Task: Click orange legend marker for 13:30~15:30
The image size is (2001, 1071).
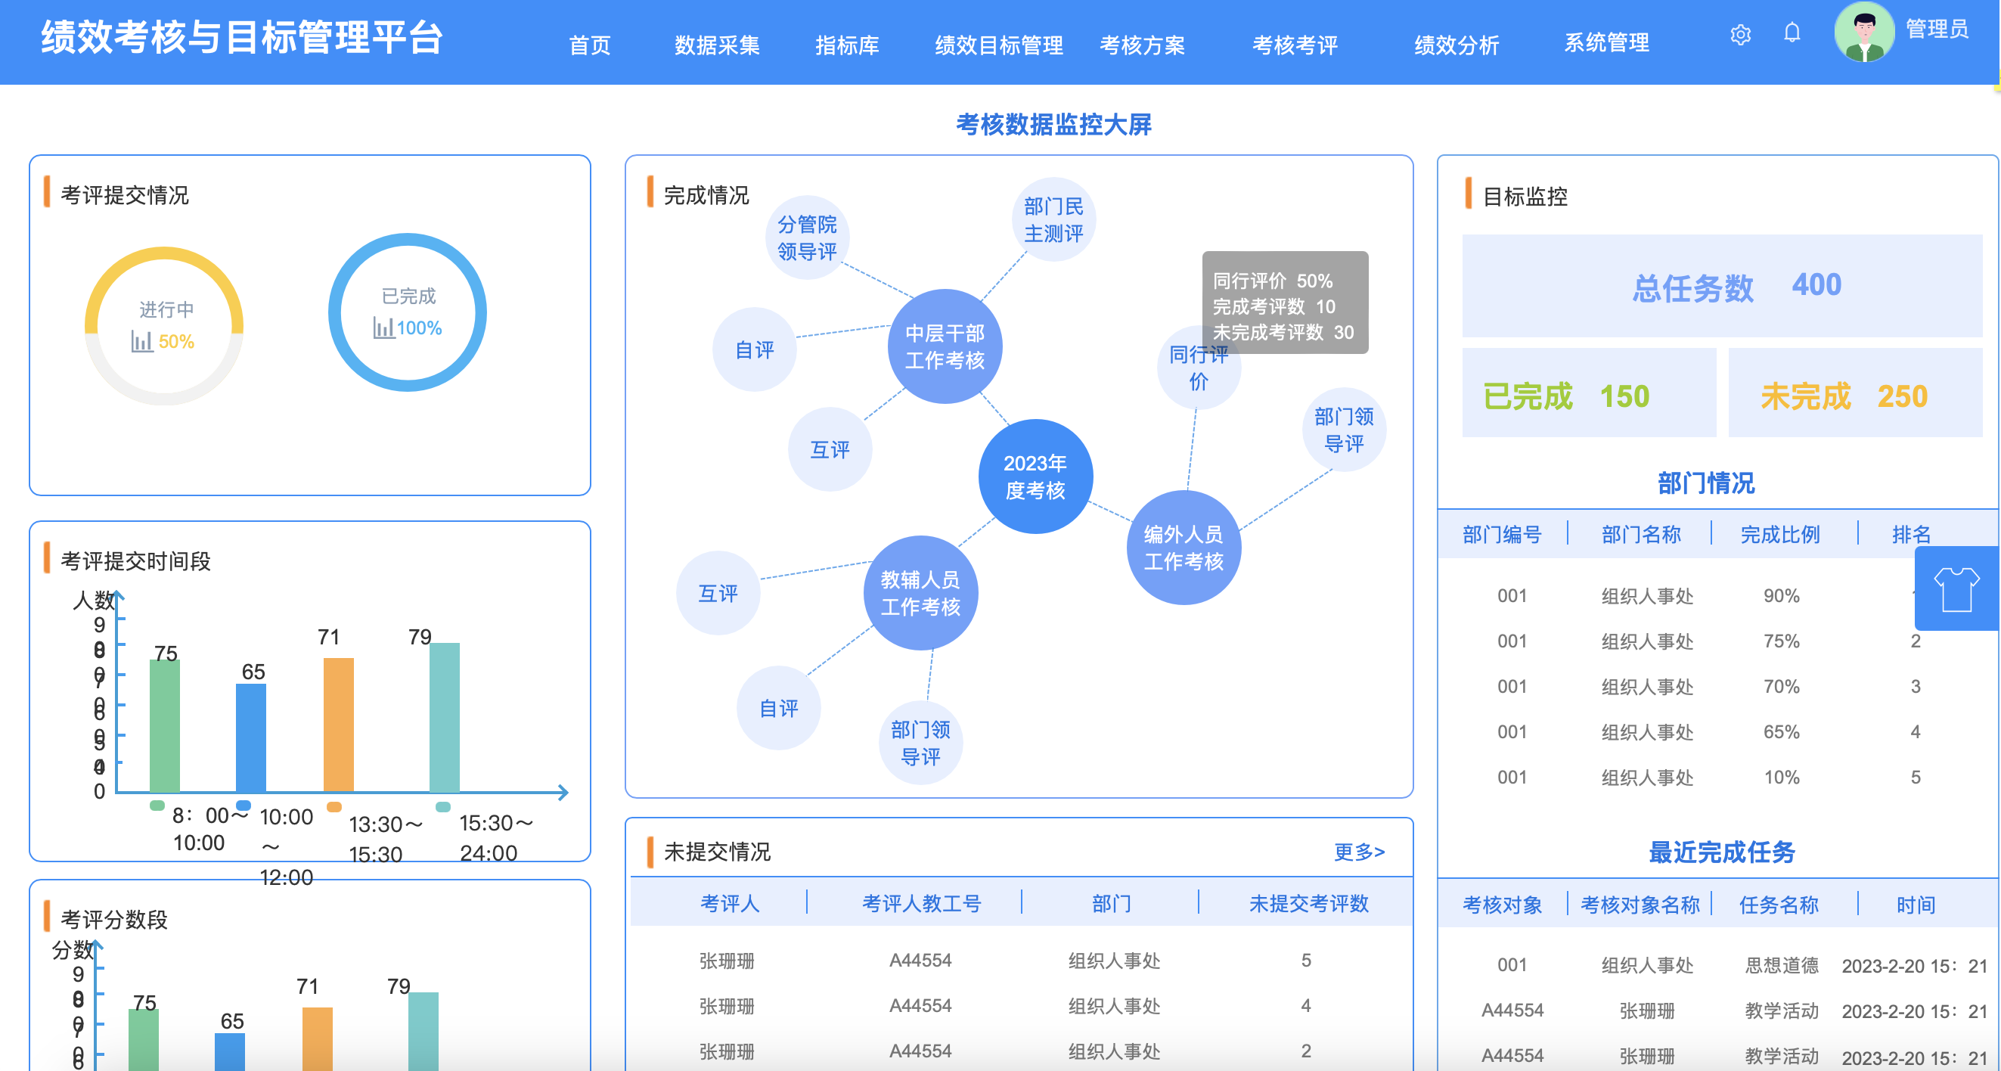Action: [334, 807]
